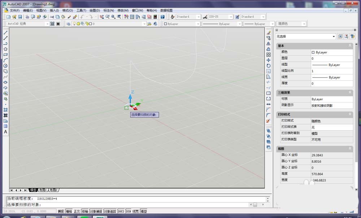This screenshot has width=361, height=218.
Task: Click the 模型 button in status bar
Action: pos(144,212)
